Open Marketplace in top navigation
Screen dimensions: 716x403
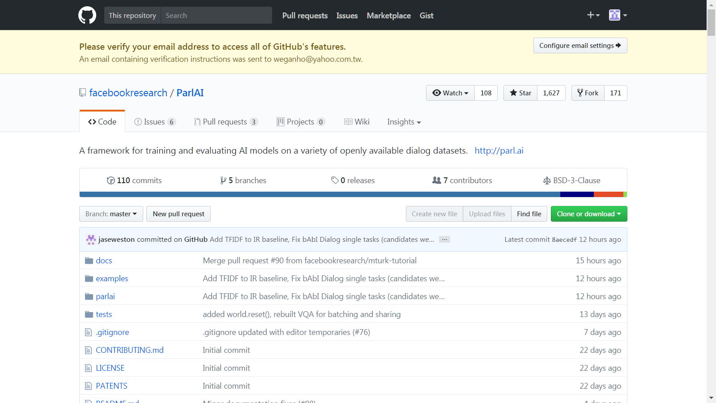[x=389, y=16]
